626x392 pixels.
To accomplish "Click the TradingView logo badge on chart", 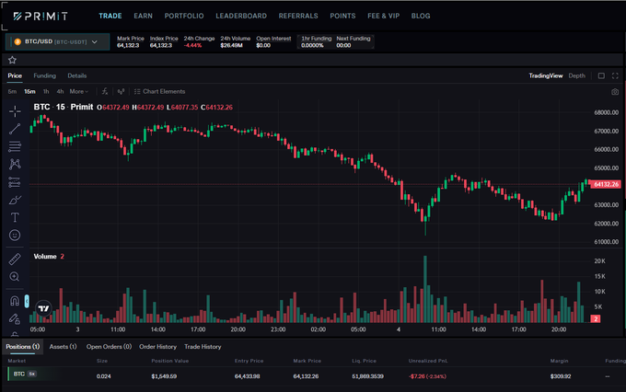I will pyautogui.click(x=43, y=308).
